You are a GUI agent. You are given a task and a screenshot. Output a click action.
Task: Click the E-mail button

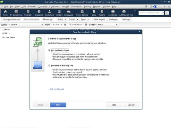(x=72, y=19)
